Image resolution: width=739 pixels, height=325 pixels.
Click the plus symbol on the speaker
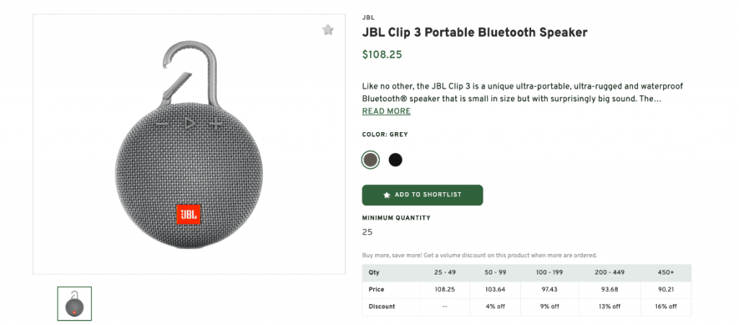pyautogui.click(x=216, y=124)
